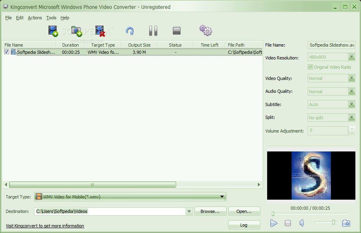This screenshot has width=361, height=233.
Task: Select the 00:00:25 duration cell
Action: pyautogui.click(x=71, y=52)
